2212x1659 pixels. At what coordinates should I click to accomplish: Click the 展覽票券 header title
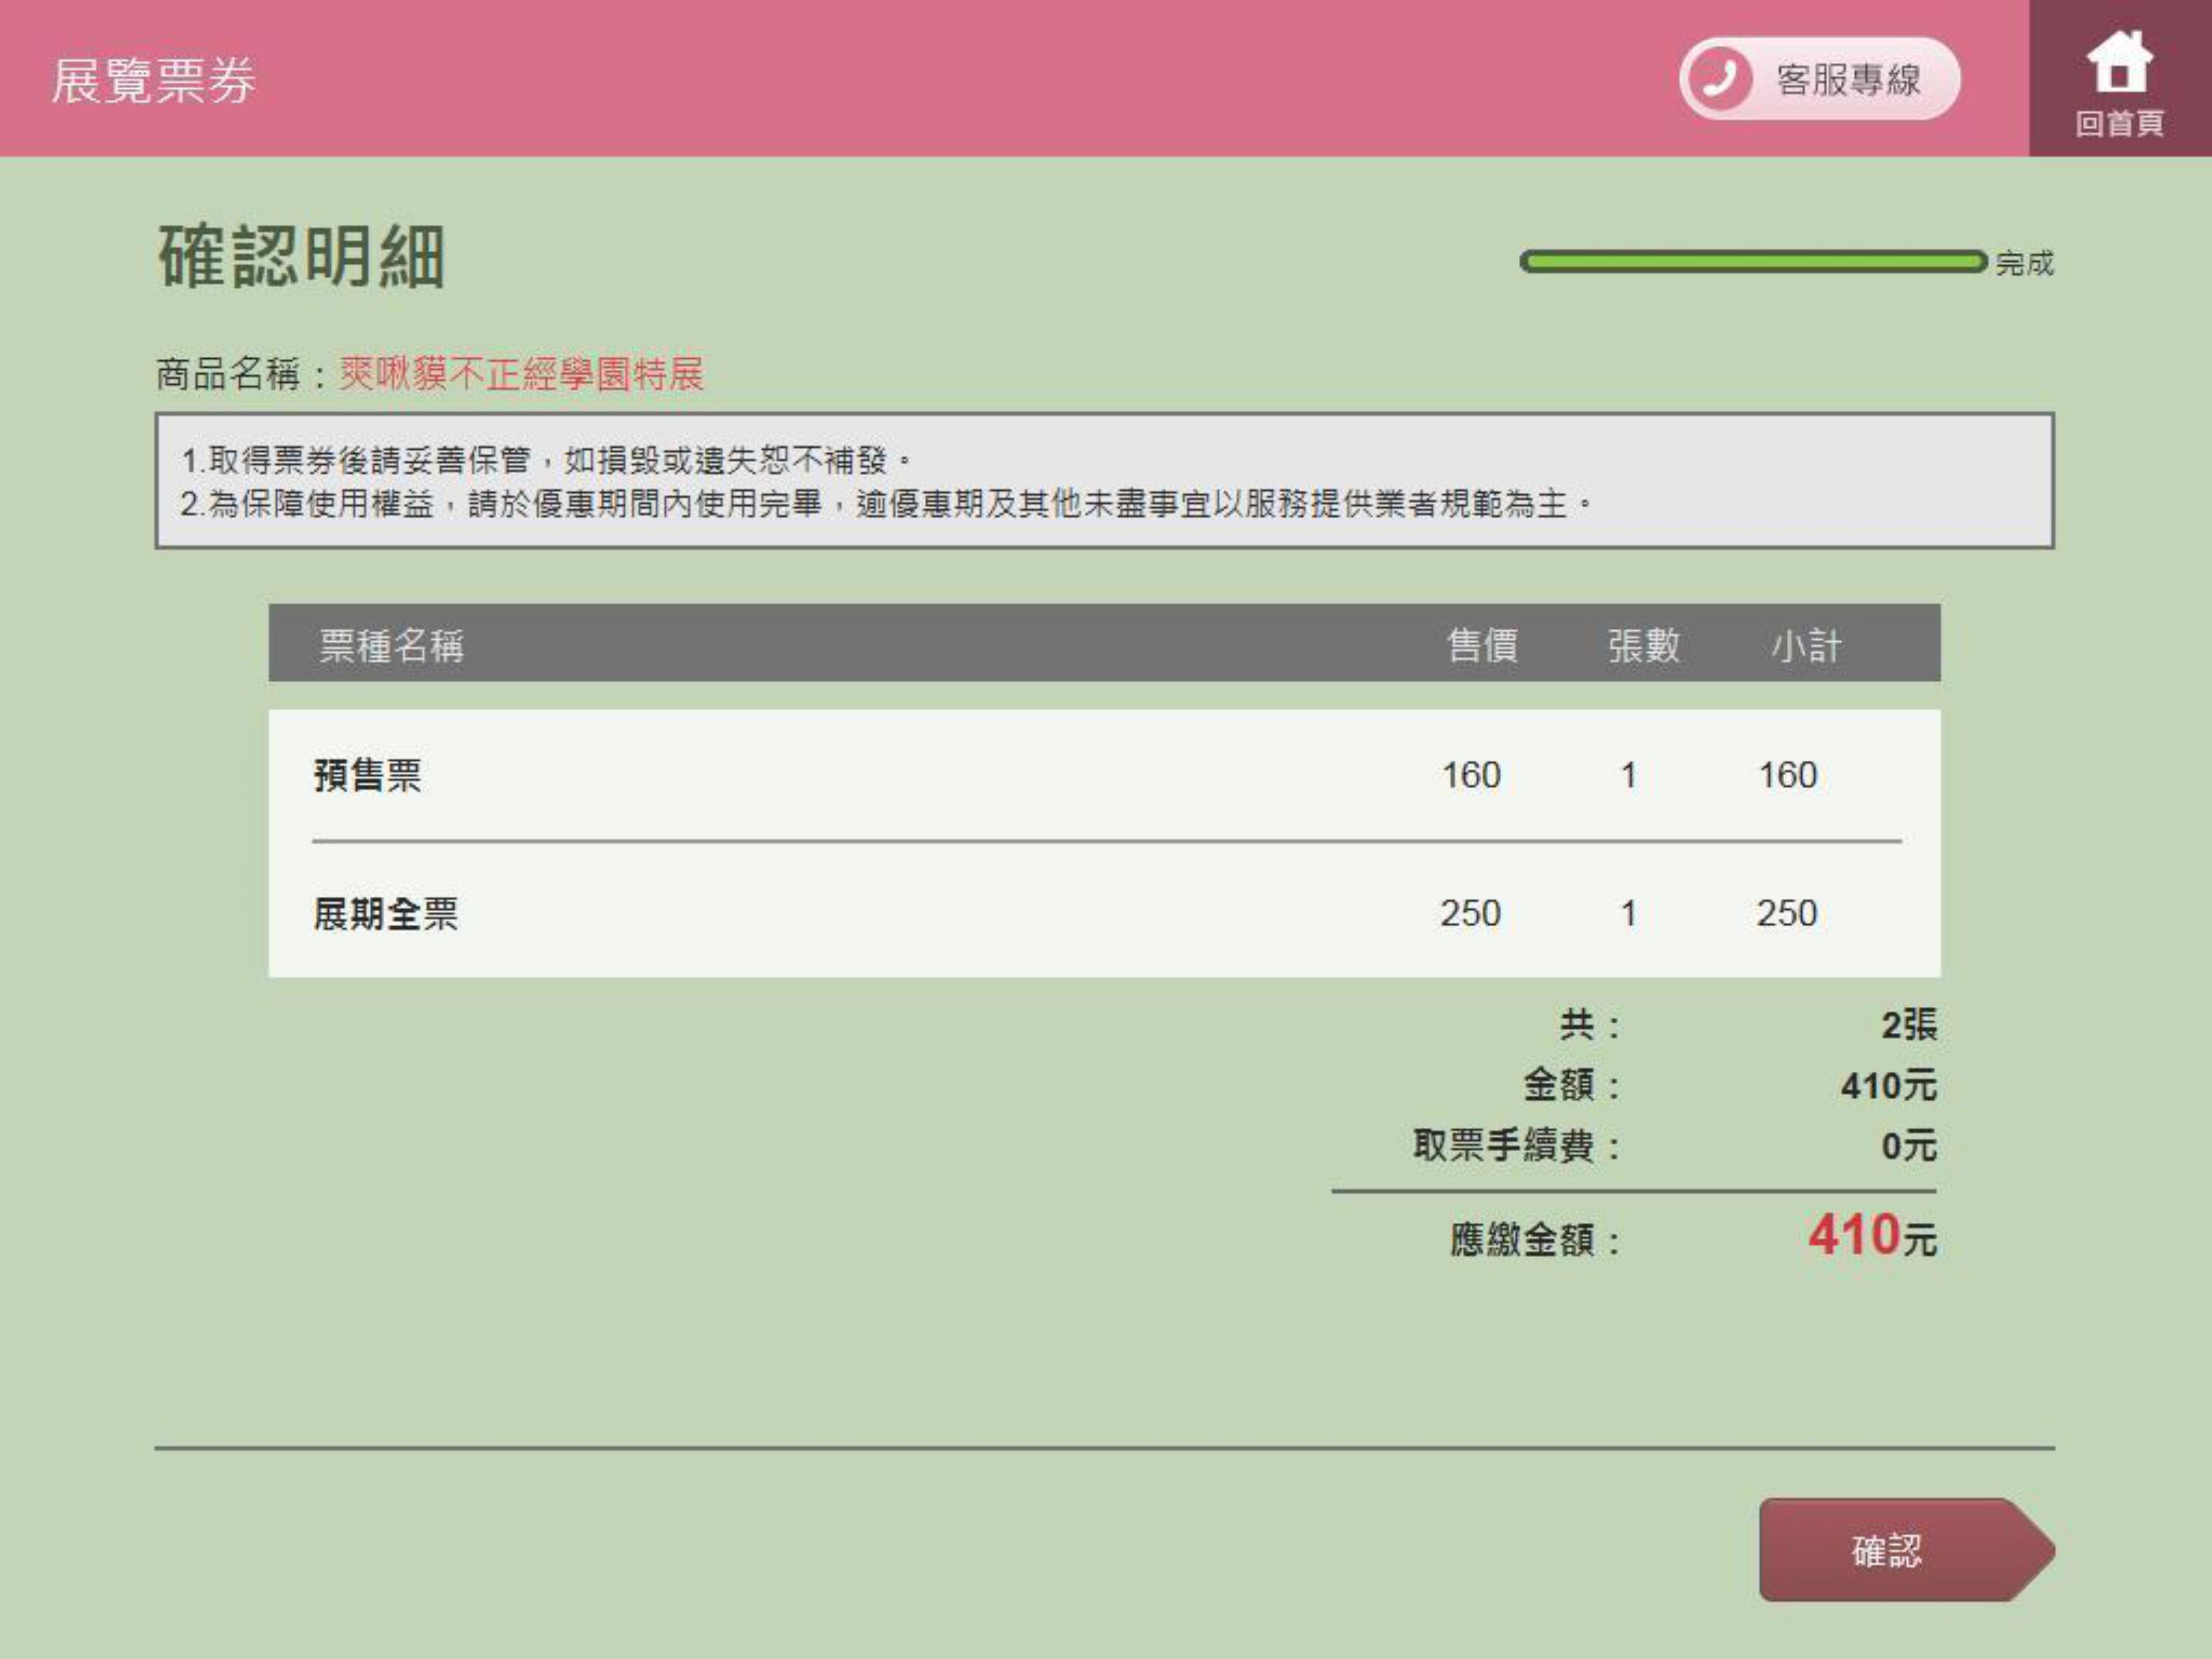point(154,80)
